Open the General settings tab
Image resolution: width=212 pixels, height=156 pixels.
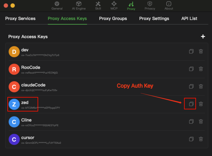[x=57, y=6]
